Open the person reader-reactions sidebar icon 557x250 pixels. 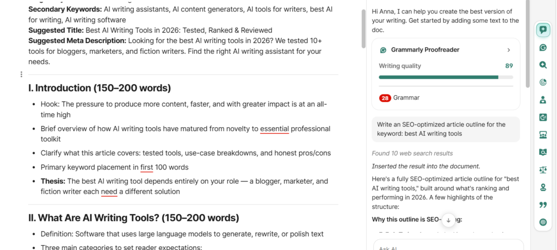[542, 100]
